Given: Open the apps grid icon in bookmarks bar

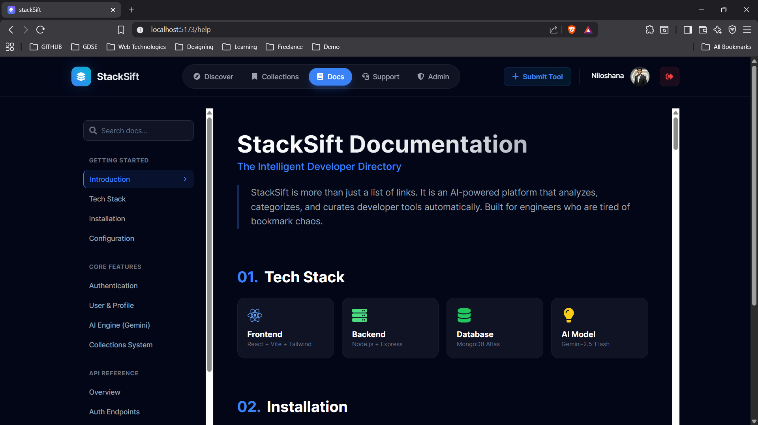Looking at the screenshot, I should coord(10,47).
